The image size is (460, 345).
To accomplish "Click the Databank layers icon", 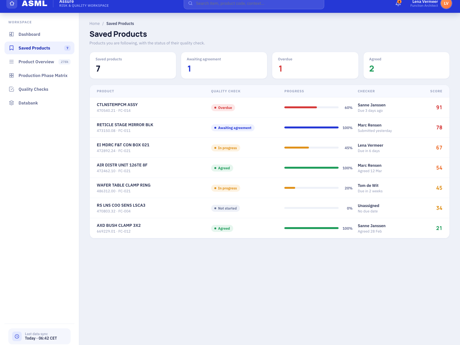I will tap(11, 103).
